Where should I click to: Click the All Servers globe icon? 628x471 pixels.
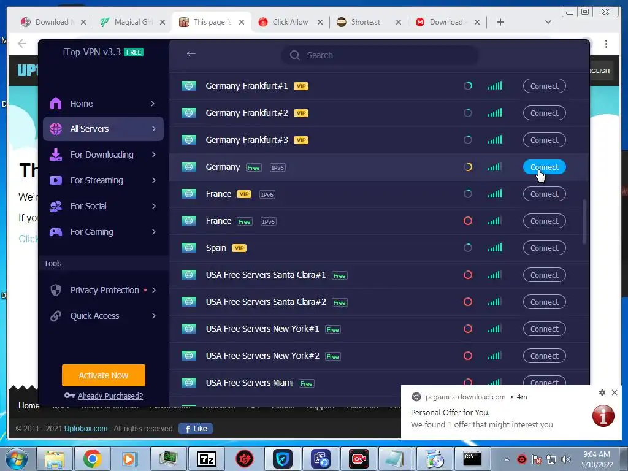(x=56, y=129)
